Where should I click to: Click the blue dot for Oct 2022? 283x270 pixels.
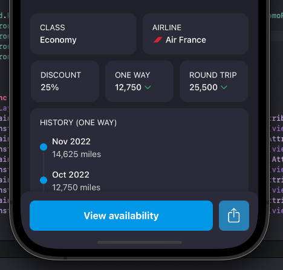(x=44, y=180)
